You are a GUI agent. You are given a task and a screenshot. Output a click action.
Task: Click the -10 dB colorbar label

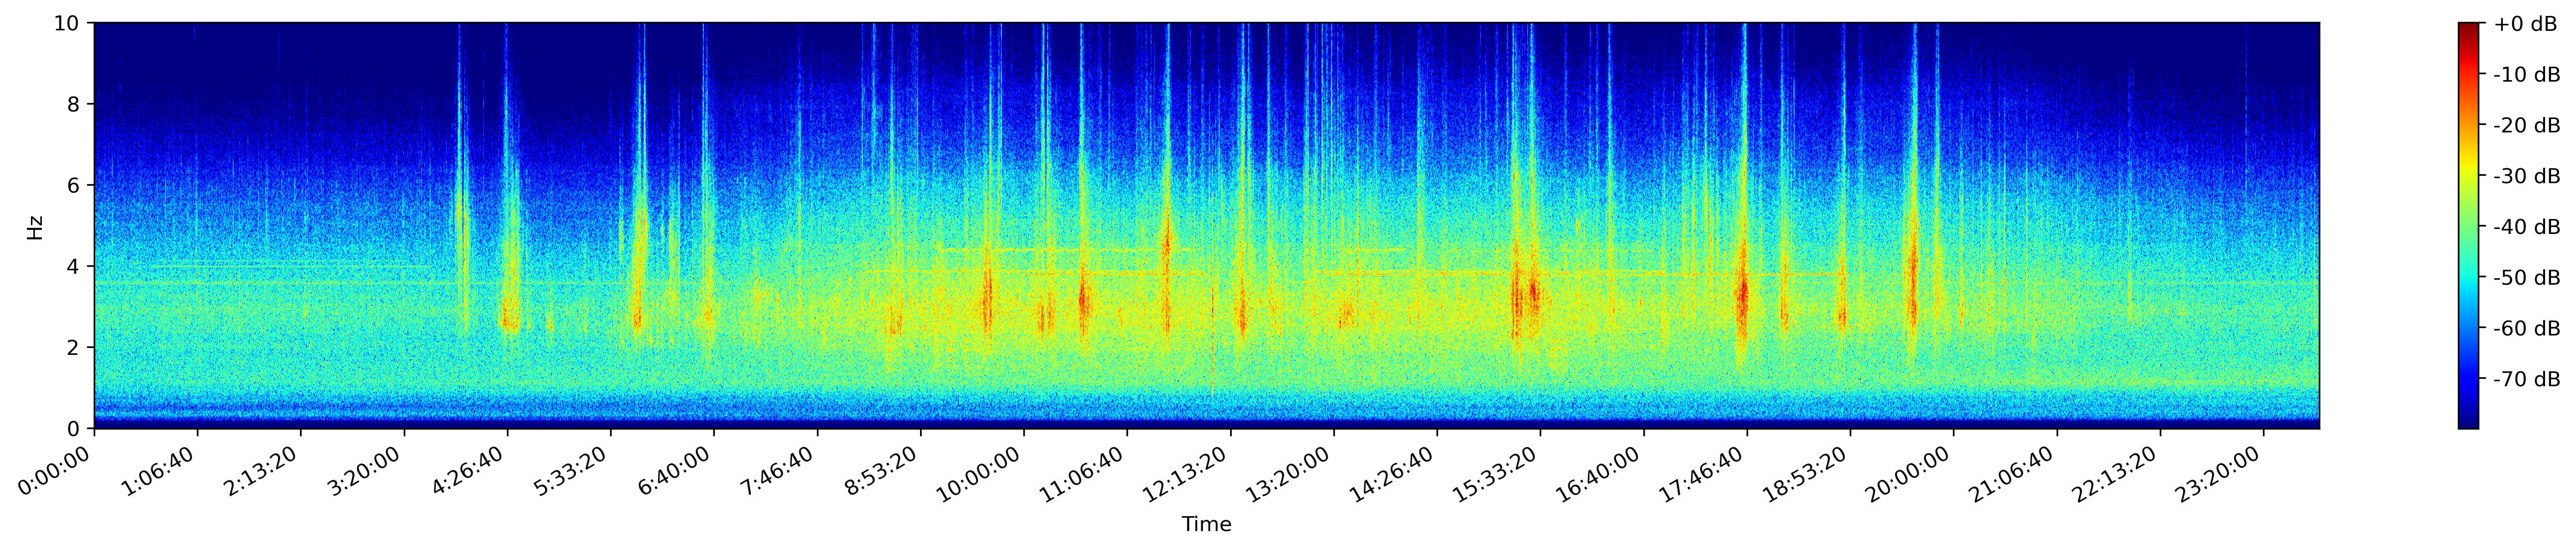[x=2528, y=75]
